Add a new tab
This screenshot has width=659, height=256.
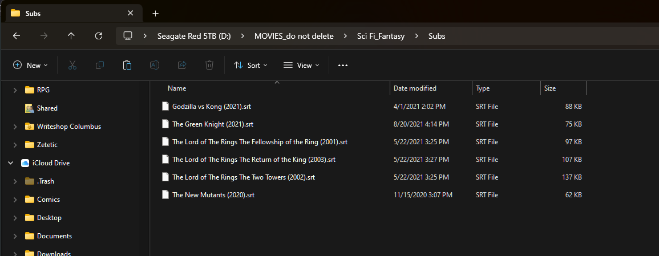pyautogui.click(x=156, y=13)
